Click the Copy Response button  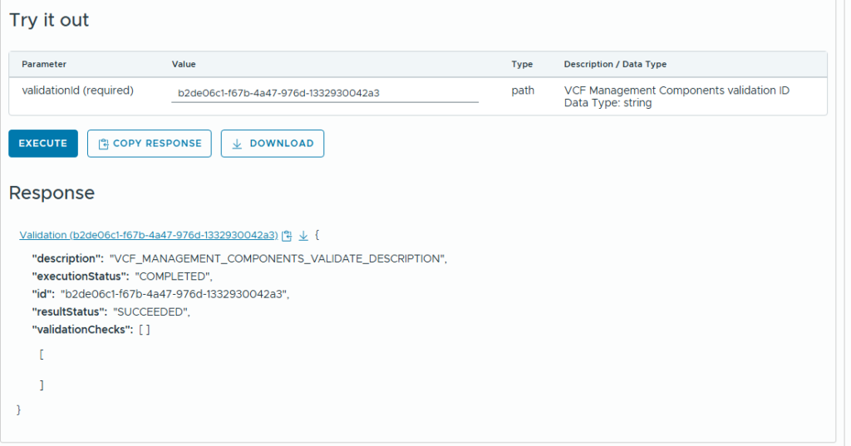tap(150, 143)
